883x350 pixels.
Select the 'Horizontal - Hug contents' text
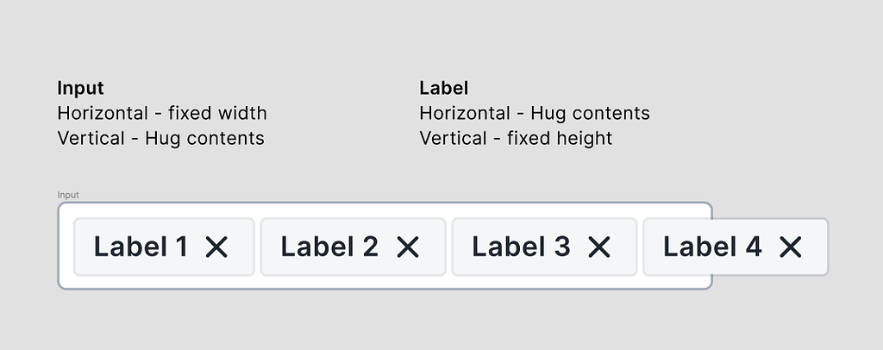(535, 113)
